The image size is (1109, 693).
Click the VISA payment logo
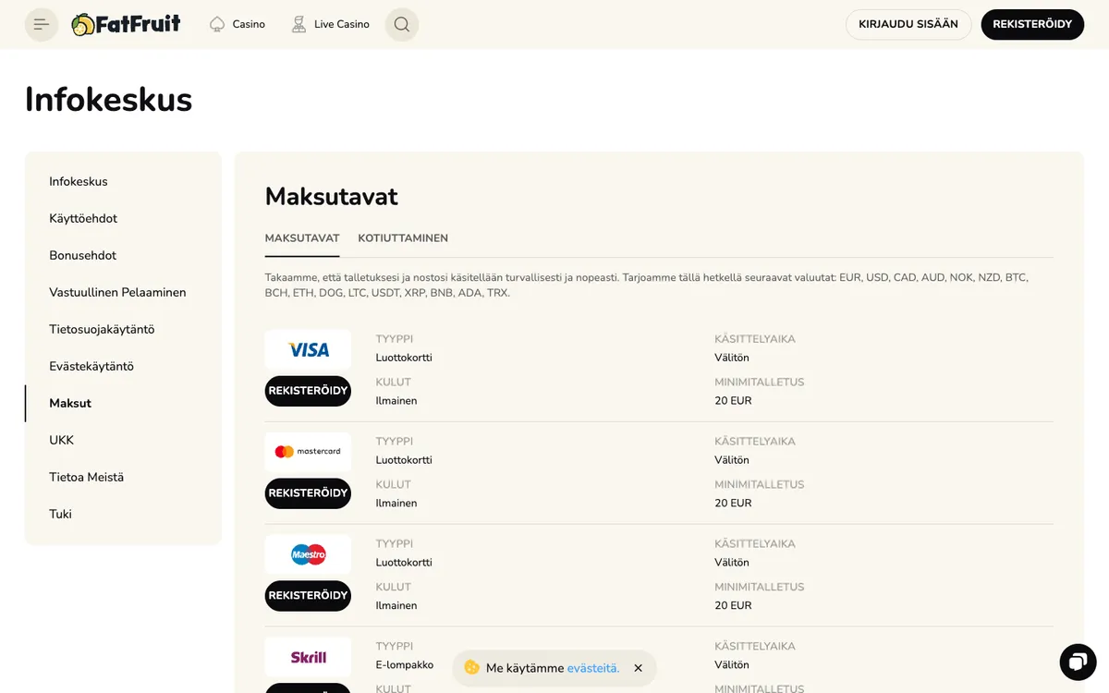(x=308, y=350)
